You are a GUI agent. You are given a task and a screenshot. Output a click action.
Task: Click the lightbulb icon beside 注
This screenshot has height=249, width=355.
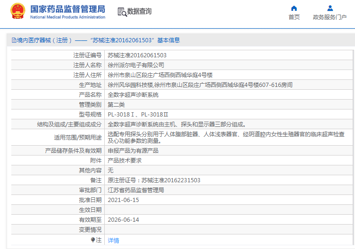click(93, 240)
